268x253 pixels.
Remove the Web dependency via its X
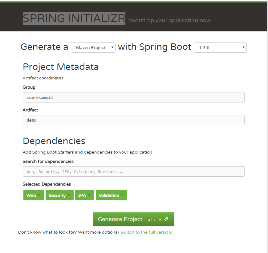[39, 195]
